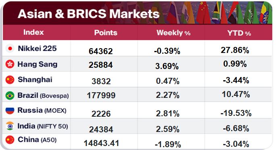
Task: Click Russia's YTD value -19.53%
Action: (236, 113)
